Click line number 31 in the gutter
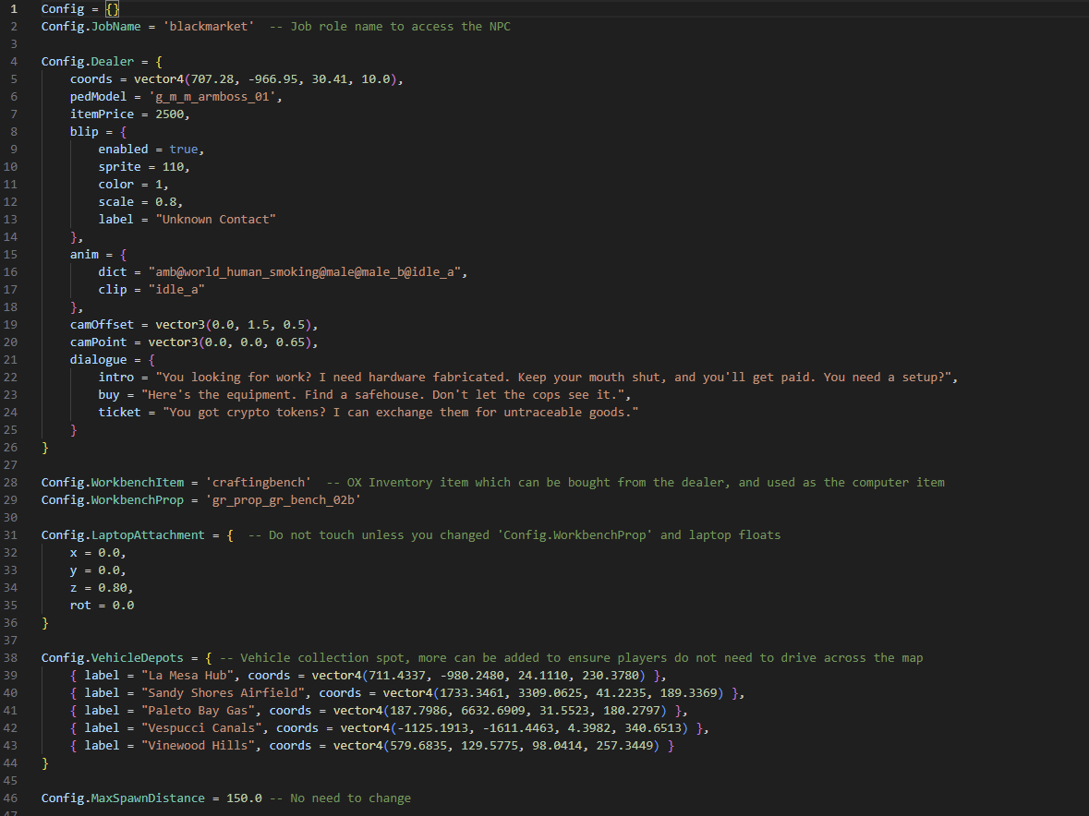 pyautogui.click(x=10, y=535)
